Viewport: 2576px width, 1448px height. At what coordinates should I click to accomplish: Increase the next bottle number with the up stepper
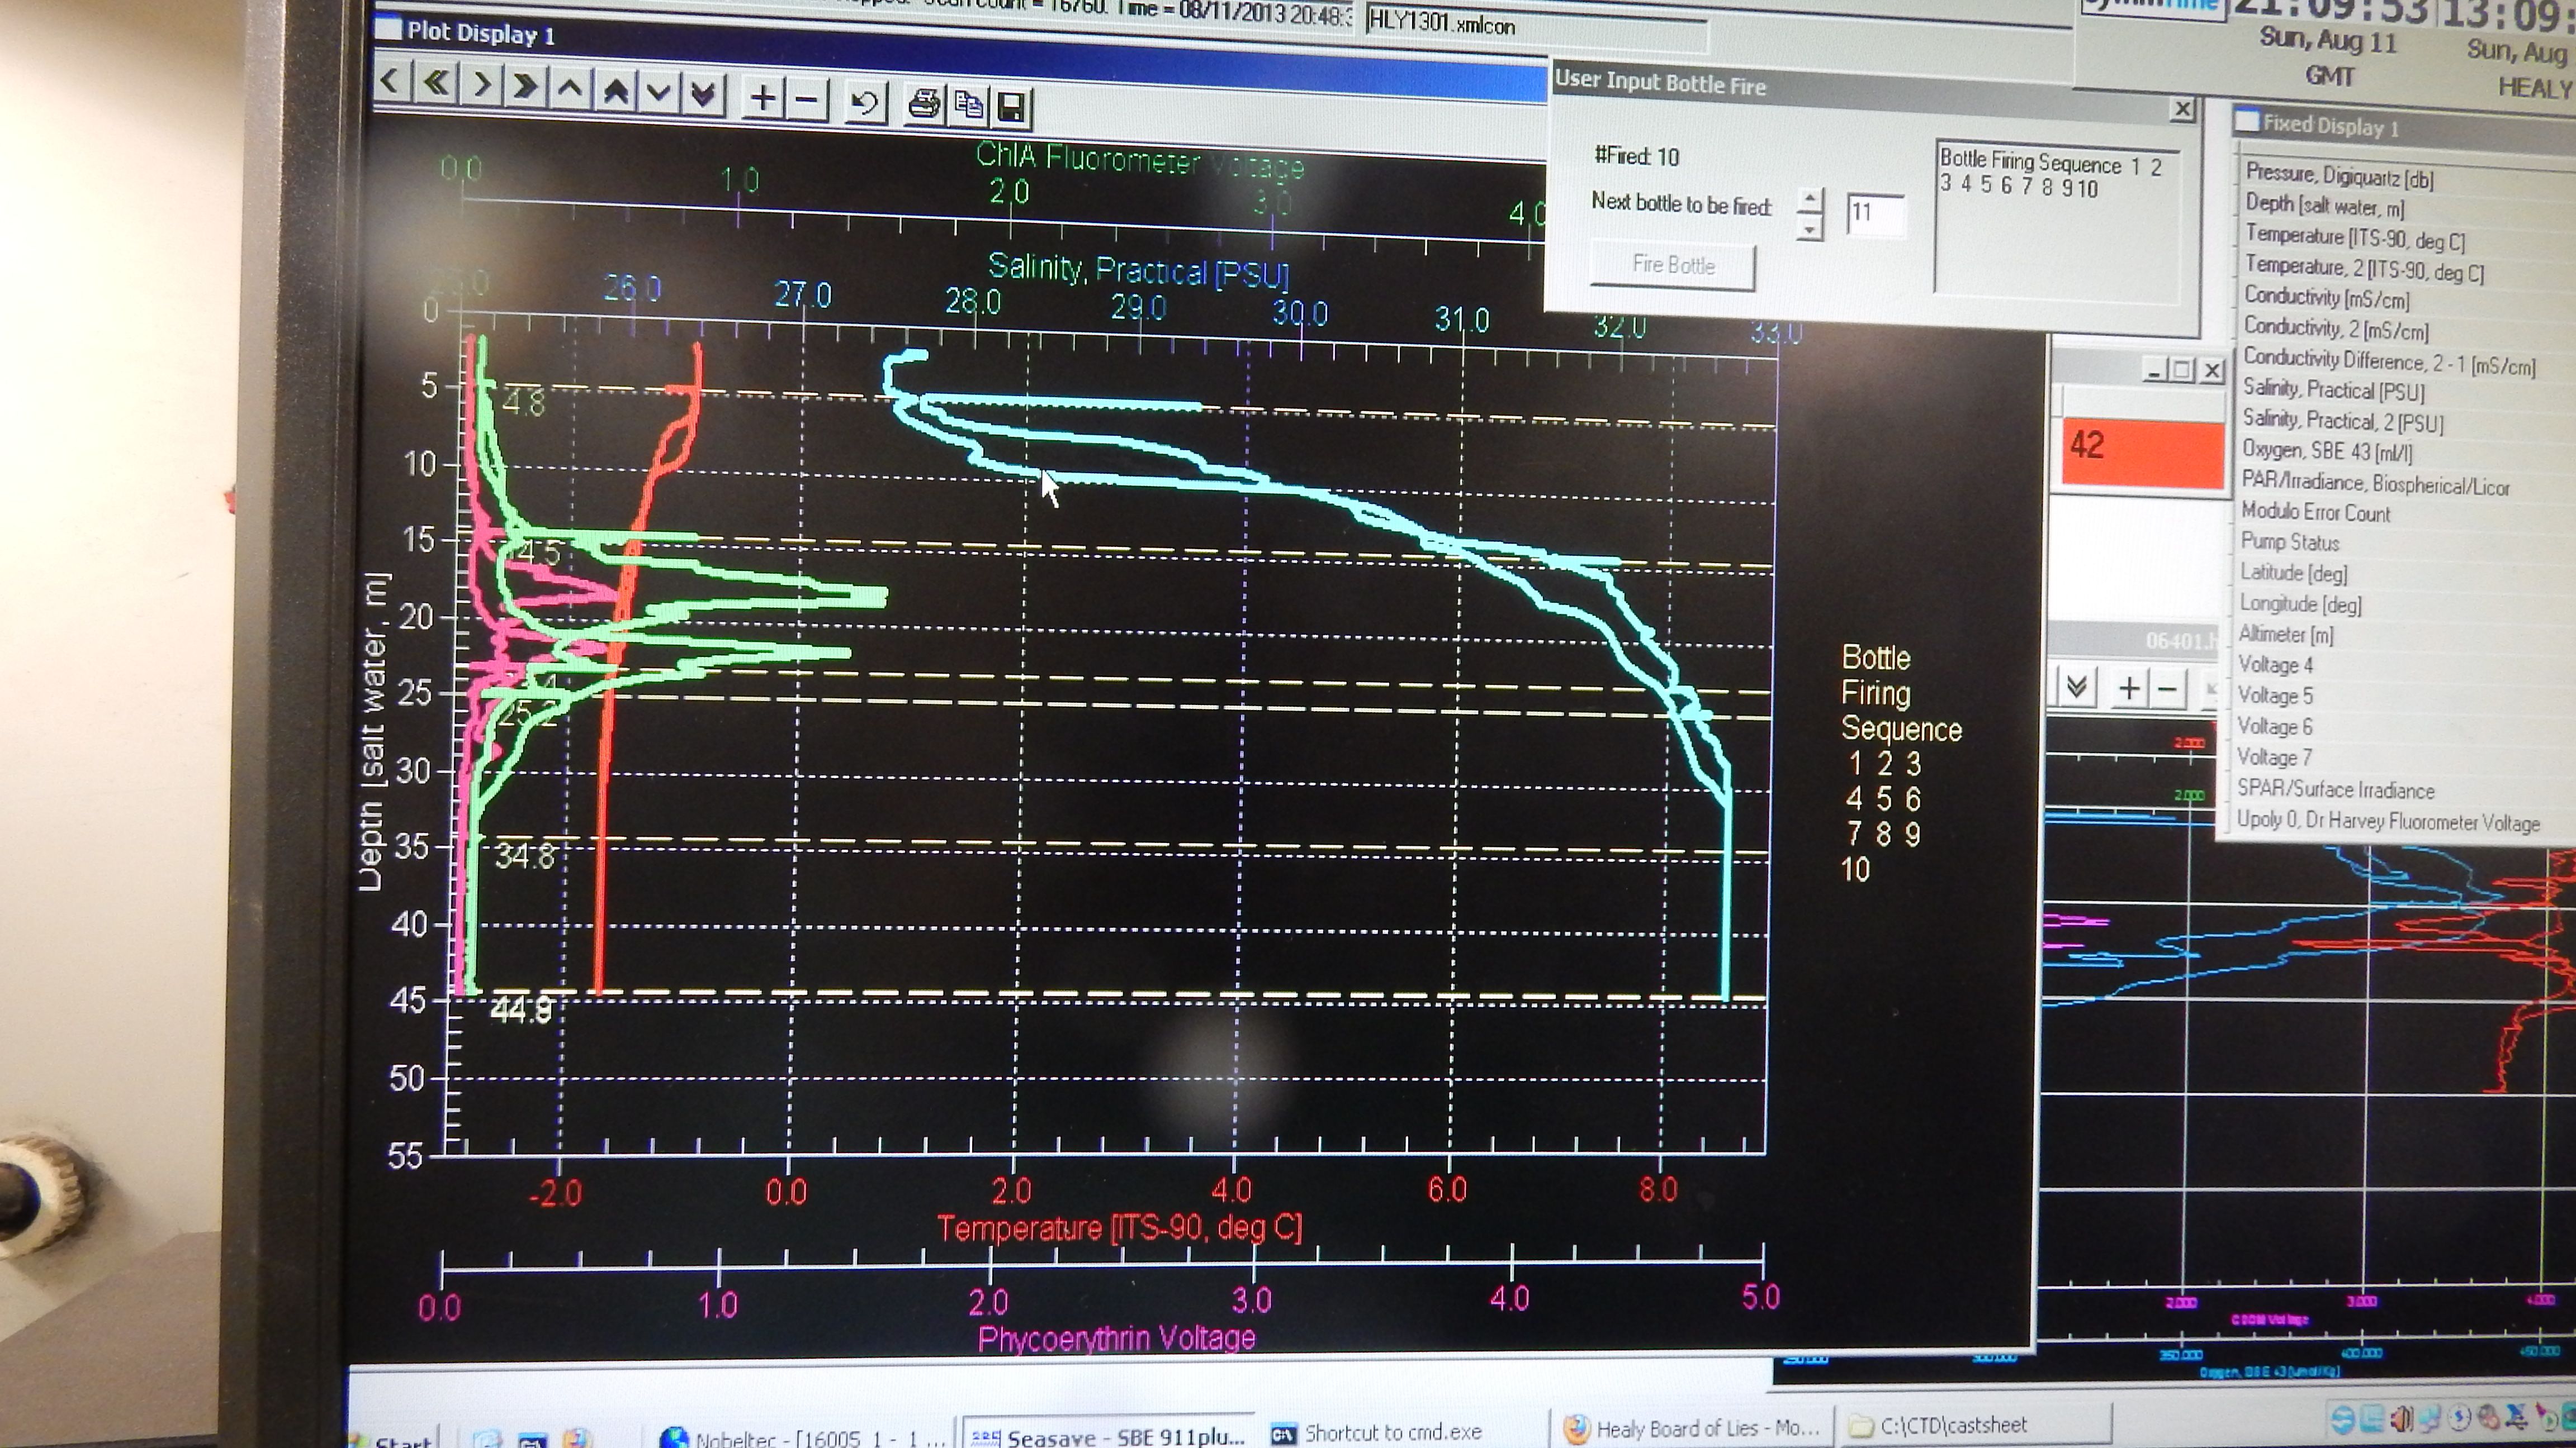(x=1809, y=199)
